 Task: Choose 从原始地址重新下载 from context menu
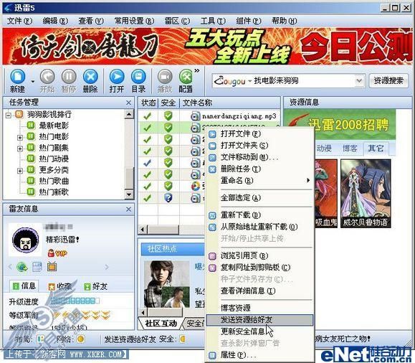tap(260, 227)
